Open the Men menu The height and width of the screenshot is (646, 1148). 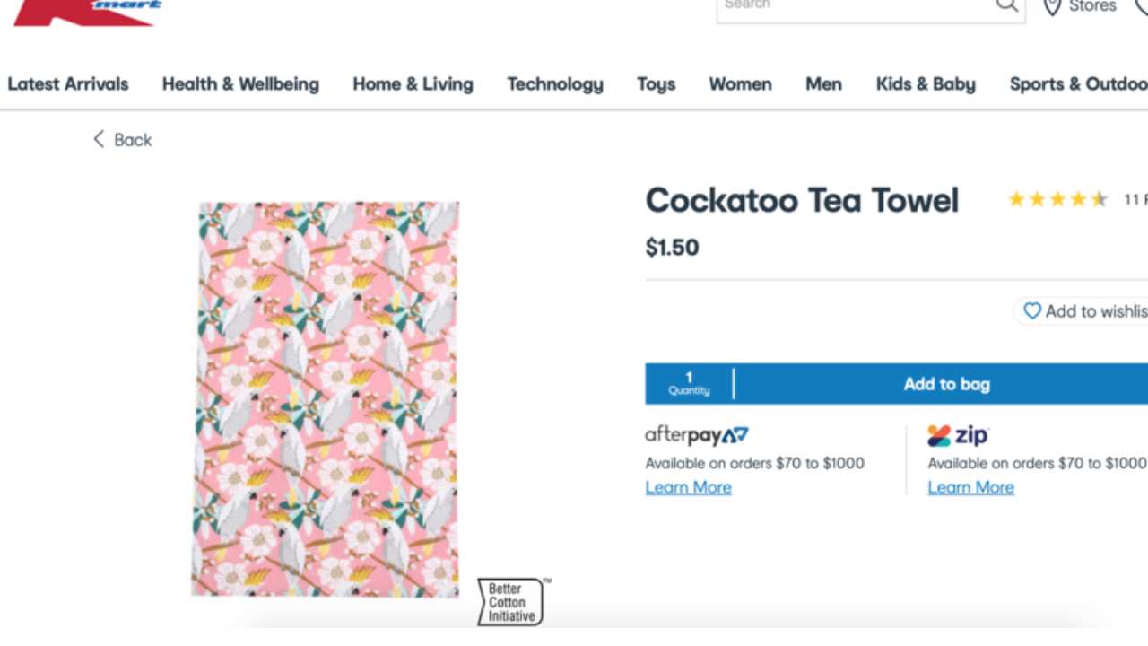[x=823, y=84]
